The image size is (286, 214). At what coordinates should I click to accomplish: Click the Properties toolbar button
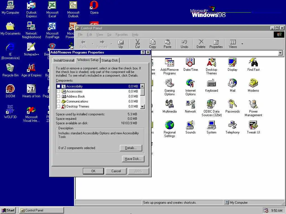pyautogui.click(x=216, y=44)
